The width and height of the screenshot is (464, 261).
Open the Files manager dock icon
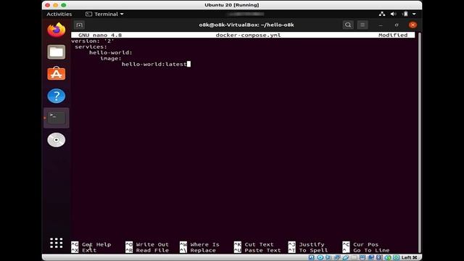tap(57, 52)
